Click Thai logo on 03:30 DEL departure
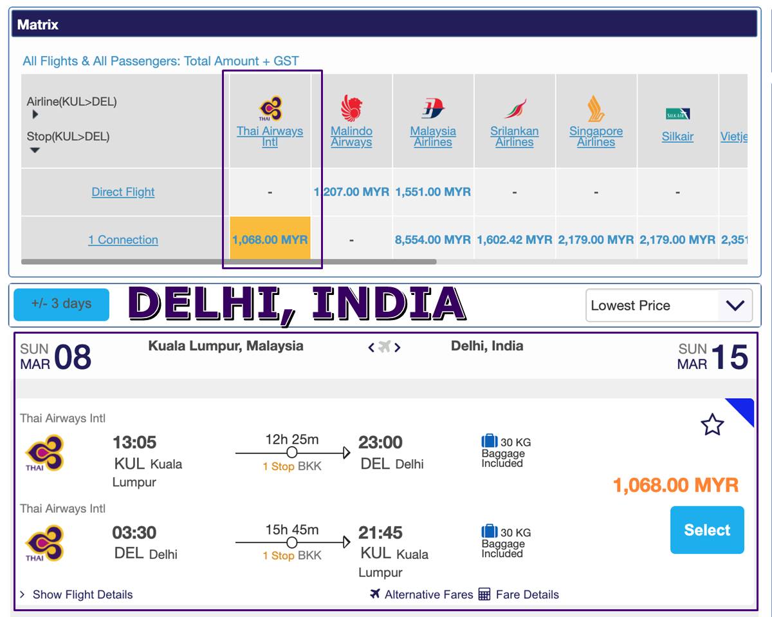The height and width of the screenshot is (617, 772). click(44, 543)
